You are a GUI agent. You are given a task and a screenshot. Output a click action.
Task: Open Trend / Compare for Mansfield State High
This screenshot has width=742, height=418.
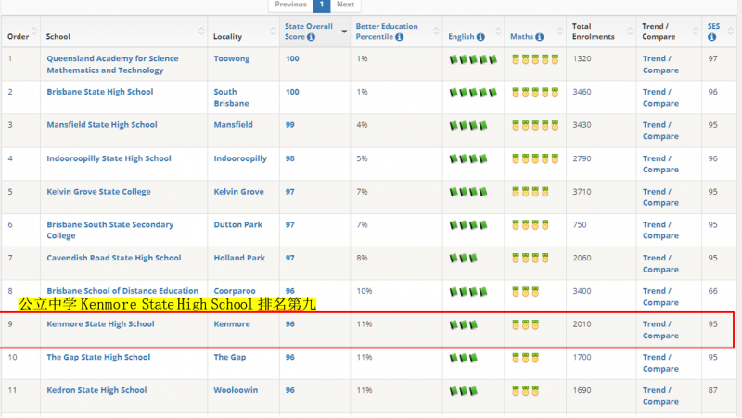point(660,131)
